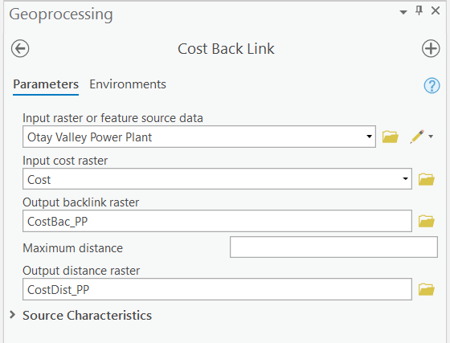Close the Geoprocessing pane
This screenshot has width=450, height=343.
pos(436,11)
